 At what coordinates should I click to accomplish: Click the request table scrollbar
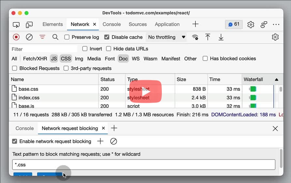pos(281,90)
